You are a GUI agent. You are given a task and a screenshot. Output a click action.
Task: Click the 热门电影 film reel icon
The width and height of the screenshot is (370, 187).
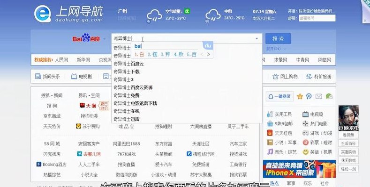tap(306, 124)
